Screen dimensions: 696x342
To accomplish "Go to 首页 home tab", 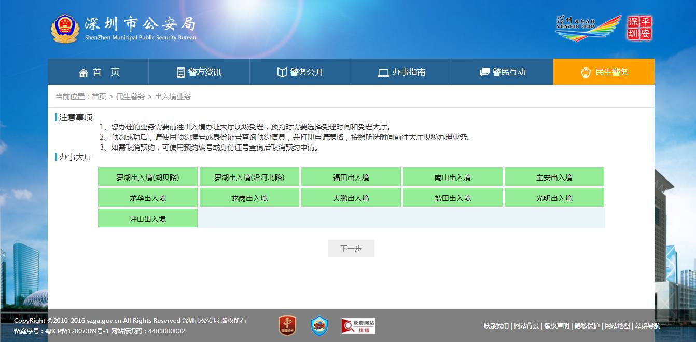I will click(98, 72).
